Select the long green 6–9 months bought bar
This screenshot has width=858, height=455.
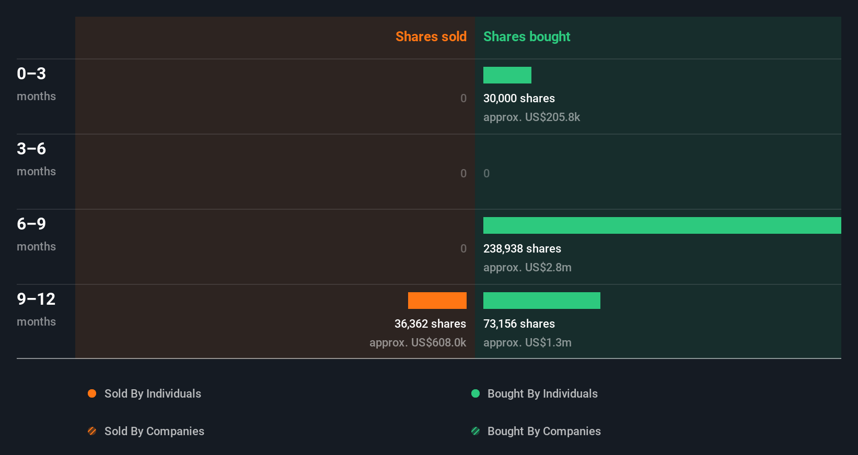click(662, 225)
